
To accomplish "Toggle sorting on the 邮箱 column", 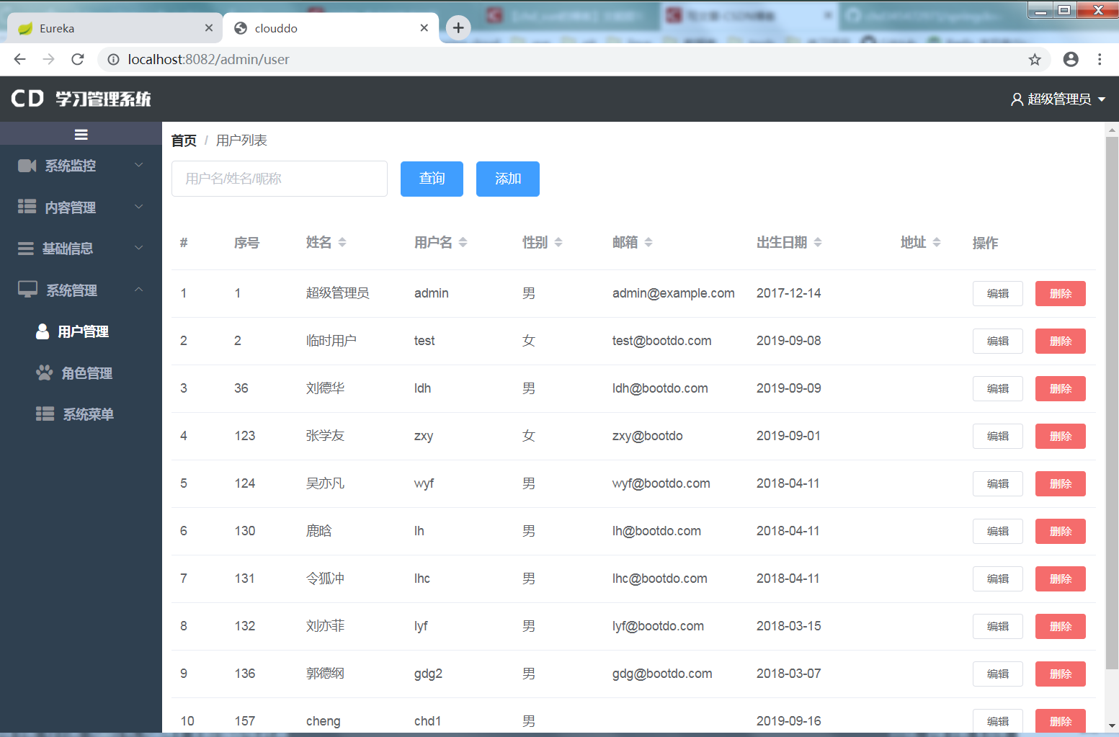I will tap(651, 242).
